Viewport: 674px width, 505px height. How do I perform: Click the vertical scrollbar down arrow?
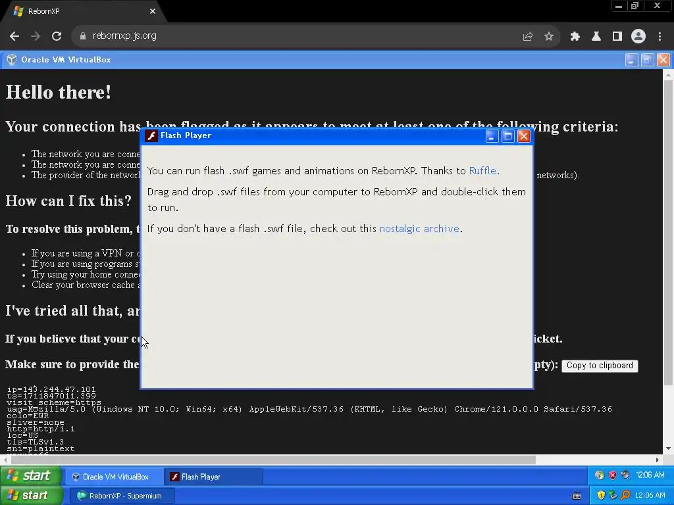[x=668, y=448]
